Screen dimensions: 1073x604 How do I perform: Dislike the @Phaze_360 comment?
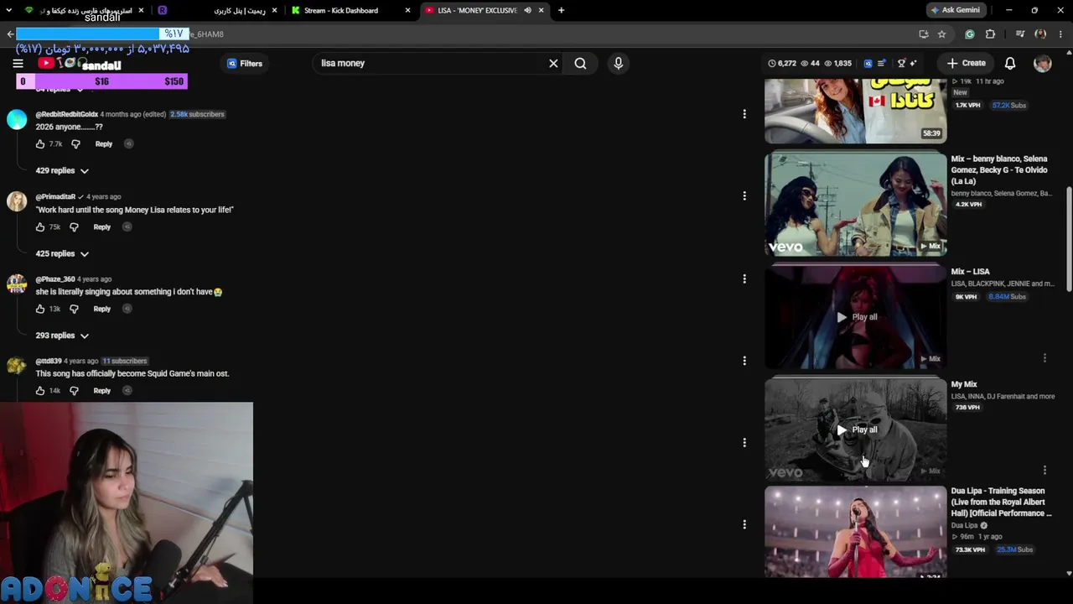(74, 309)
